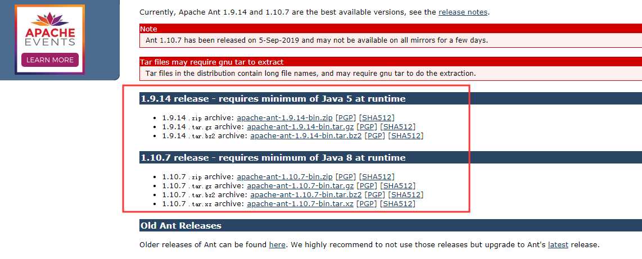Open SHA512 checksum for 1.10.7 zip

click(377, 177)
